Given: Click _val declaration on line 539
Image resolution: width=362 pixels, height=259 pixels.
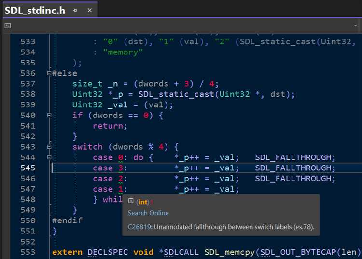Looking at the screenshot, I should click(x=118, y=105).
